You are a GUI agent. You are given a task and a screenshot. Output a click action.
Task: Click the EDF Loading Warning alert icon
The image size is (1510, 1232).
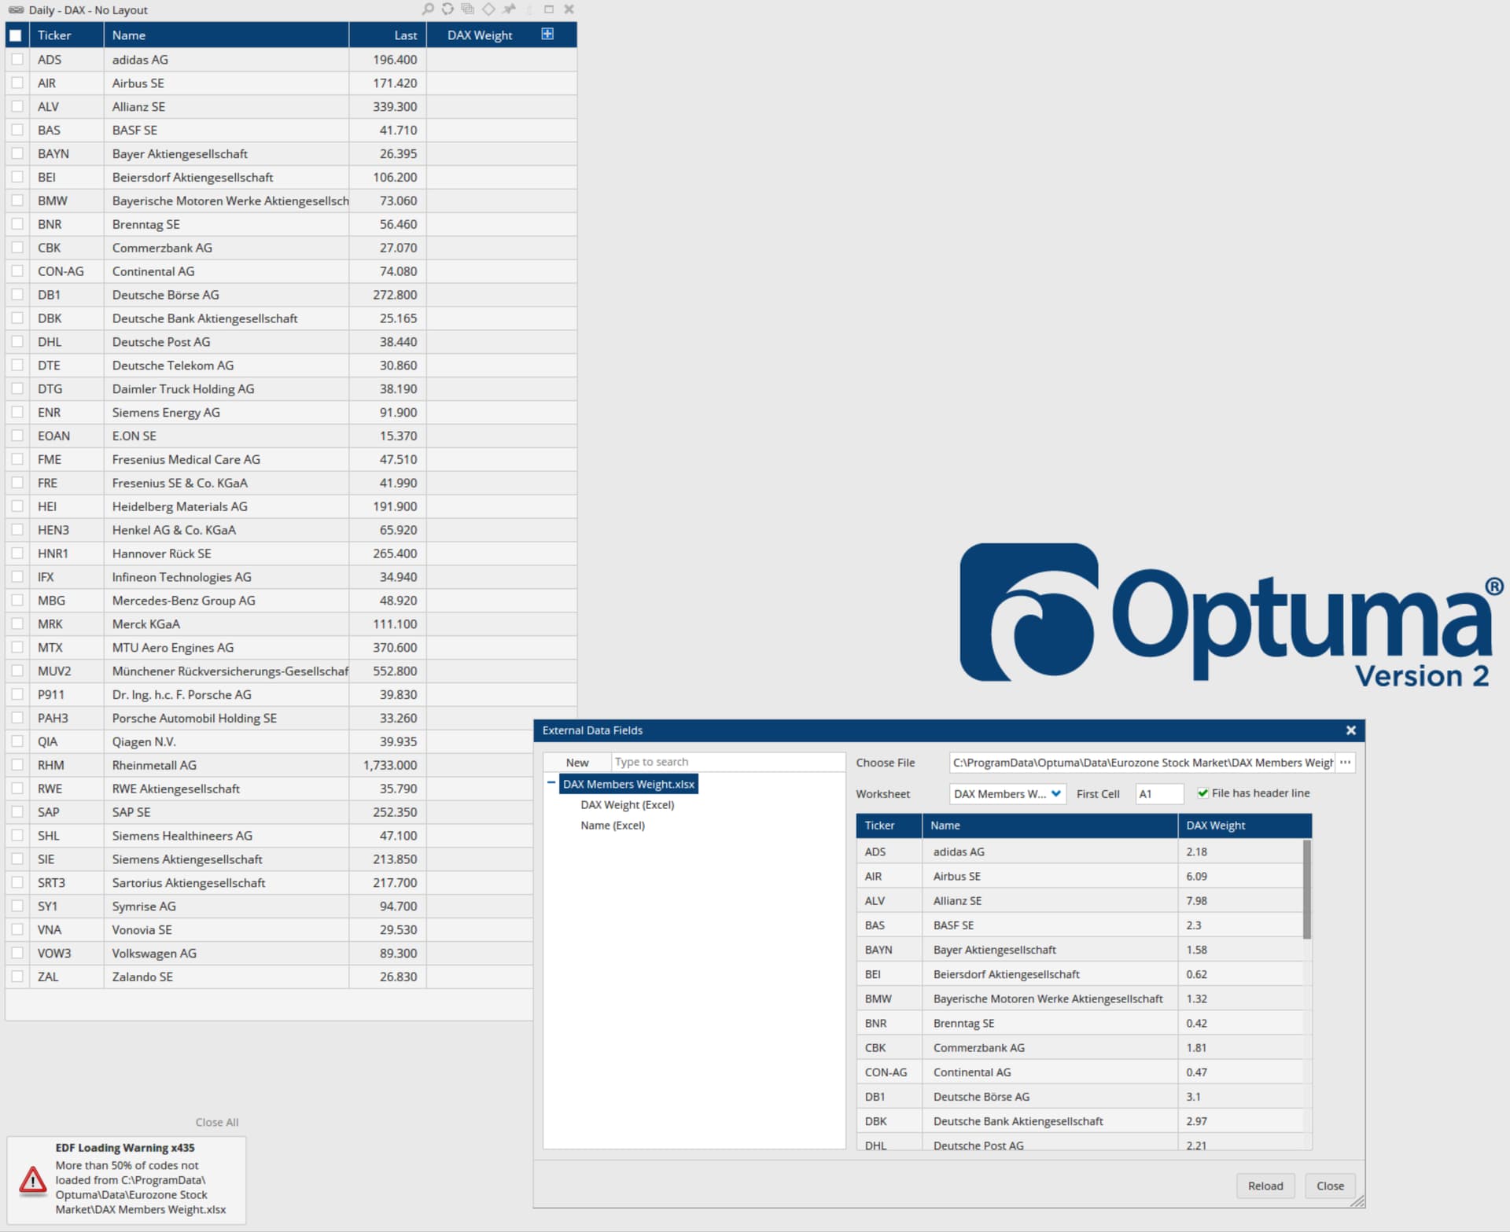pyautogui.click(x=32, y=1180)
